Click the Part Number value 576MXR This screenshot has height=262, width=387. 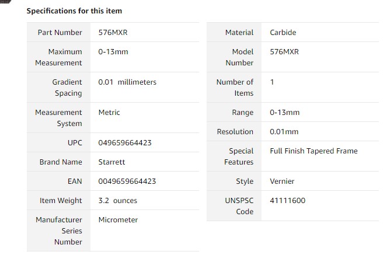coord(113,32)
